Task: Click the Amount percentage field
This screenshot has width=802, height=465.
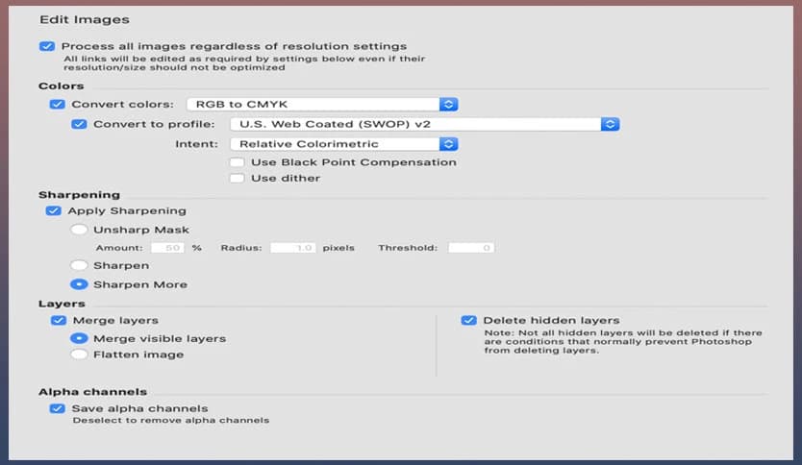Action: click(x=167, y=248)
